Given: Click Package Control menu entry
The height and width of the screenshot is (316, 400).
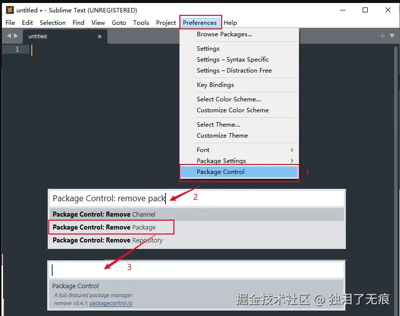Looking at the screenshot, I should [x=239, y=172].
